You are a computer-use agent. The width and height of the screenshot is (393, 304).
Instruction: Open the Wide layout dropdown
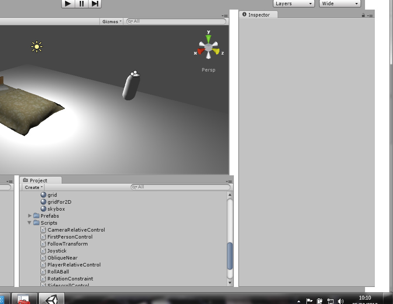click(x=340, y=4)
